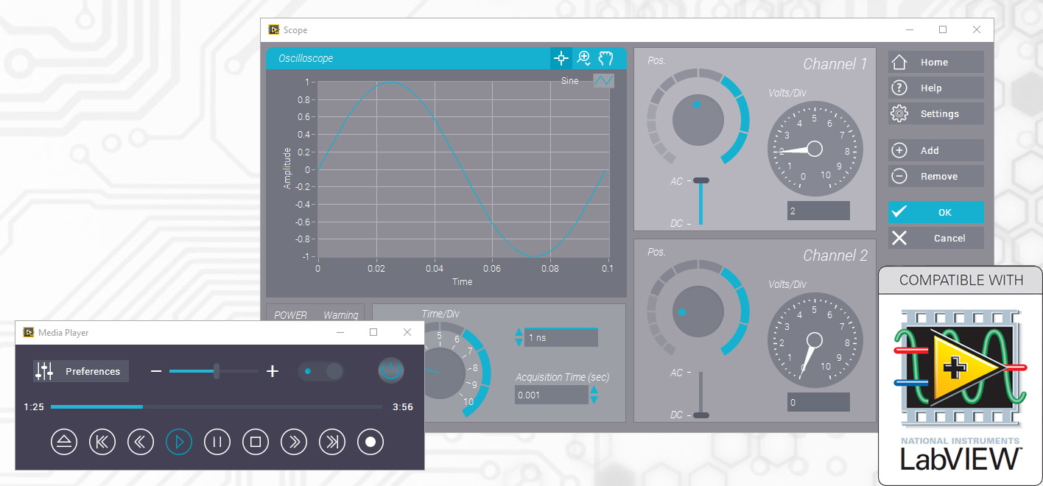
Task: Click the Stop playback button
Action: click(256, 442)
